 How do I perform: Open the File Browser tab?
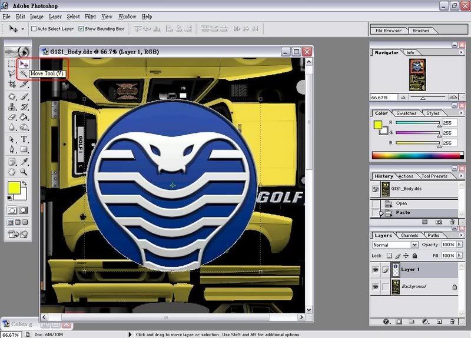(x=389, y=31)
